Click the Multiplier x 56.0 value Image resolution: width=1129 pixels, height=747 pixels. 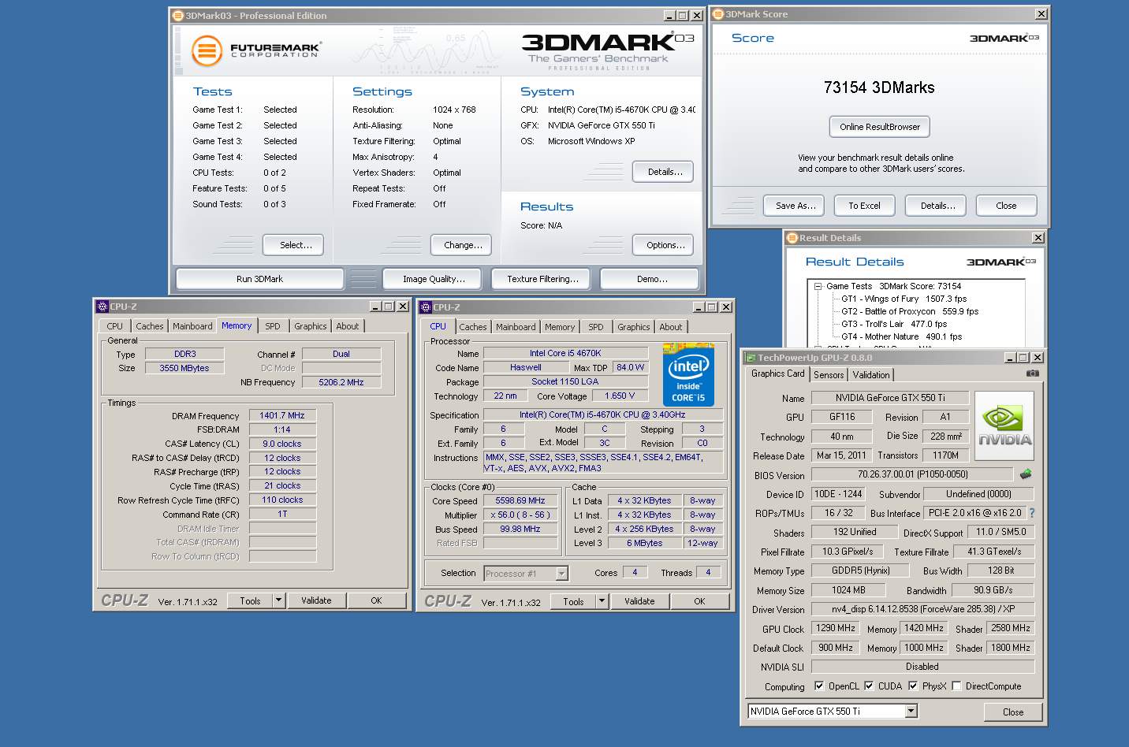pos(520,515)
